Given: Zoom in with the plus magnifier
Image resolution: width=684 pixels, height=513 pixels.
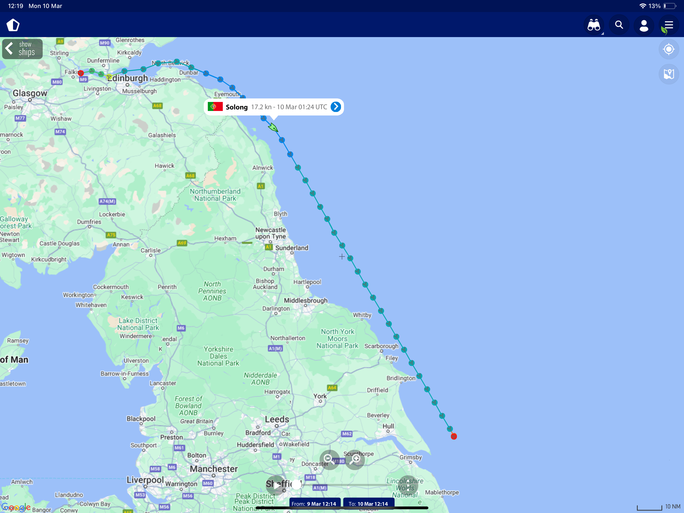Looking at the screenshot, I should tap(355, 460).
